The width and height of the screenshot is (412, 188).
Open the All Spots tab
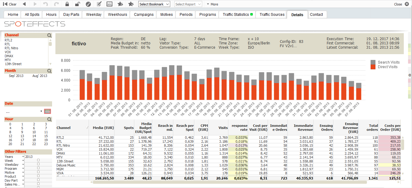point(32,15)
